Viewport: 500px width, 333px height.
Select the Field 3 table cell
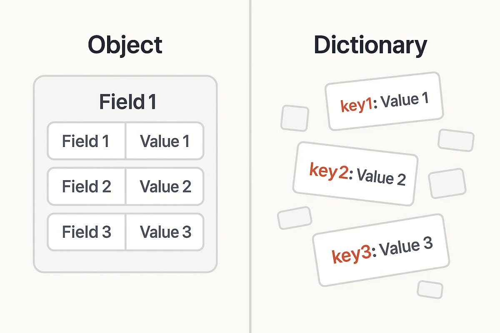pyautogui.click(x=86, y=232)
